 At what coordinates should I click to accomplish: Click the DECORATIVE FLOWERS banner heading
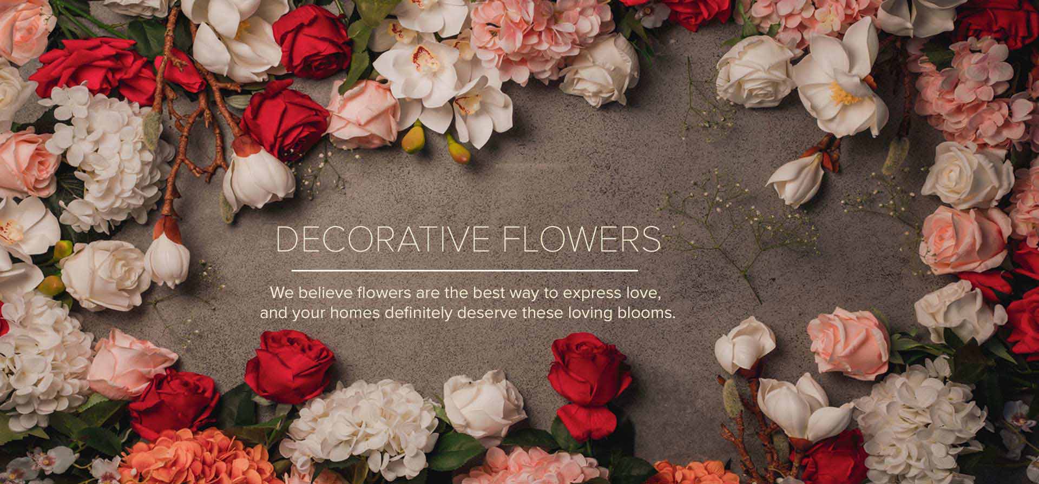pyautogui.click(x=469, y=240)
